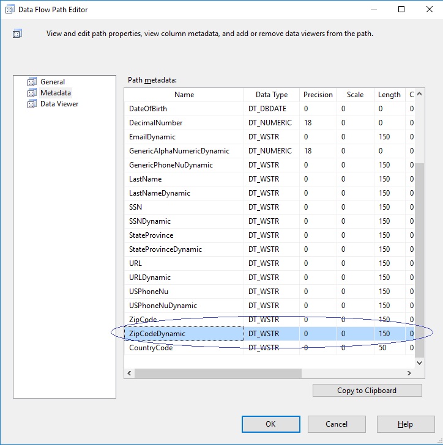
Task: Click the path editor icon beside description
Action: pyautogui.click(x=17, y=34)
